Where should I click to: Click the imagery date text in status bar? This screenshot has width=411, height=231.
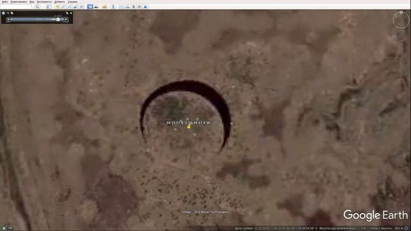(252, 228)
